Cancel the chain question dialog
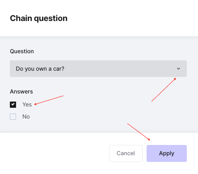 point(126,153)
